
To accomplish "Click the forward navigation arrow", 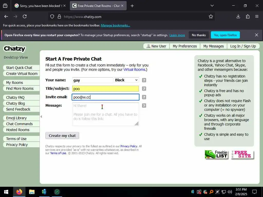I will [x=15, y=17].
